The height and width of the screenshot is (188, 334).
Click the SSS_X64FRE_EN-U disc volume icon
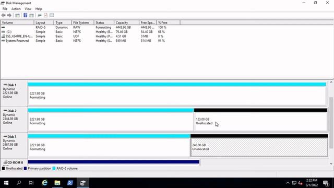click(3, 36)
